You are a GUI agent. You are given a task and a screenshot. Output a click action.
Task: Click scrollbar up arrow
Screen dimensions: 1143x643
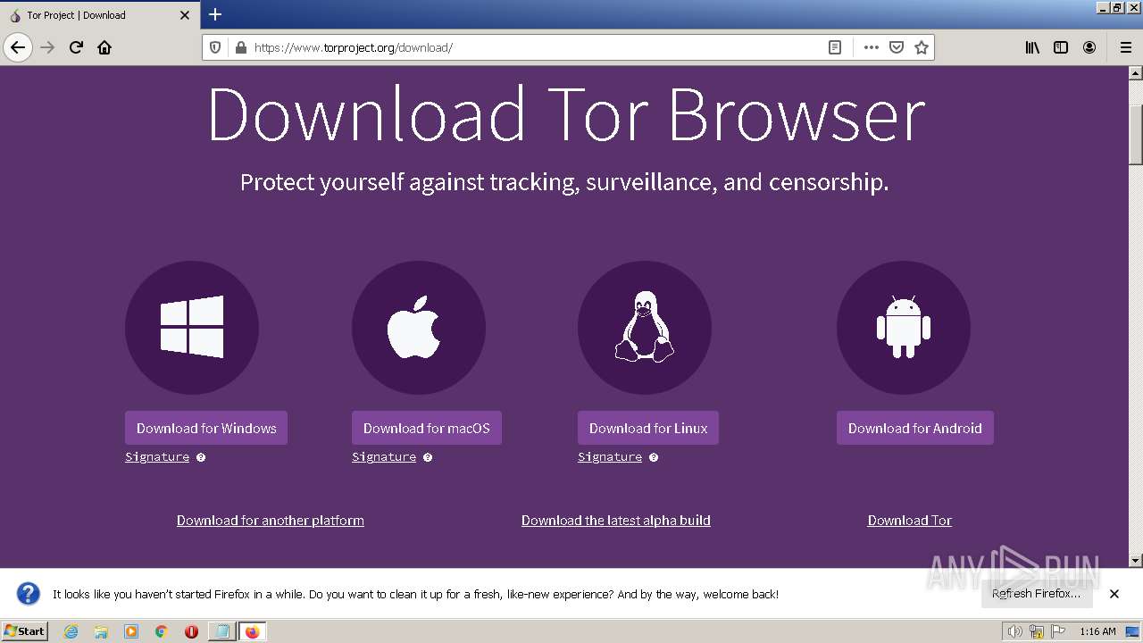tap(1136, 72)
